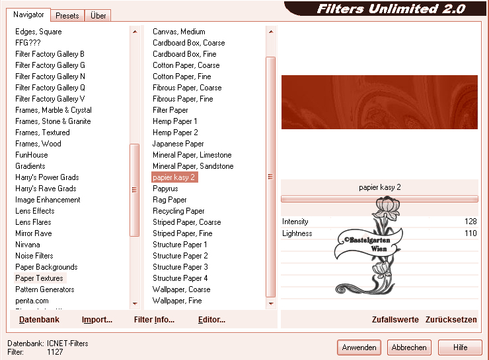Click the Intensity slider row
This screenshot has height=360, width=489.
pyautogui.click(x=379, y=222)
